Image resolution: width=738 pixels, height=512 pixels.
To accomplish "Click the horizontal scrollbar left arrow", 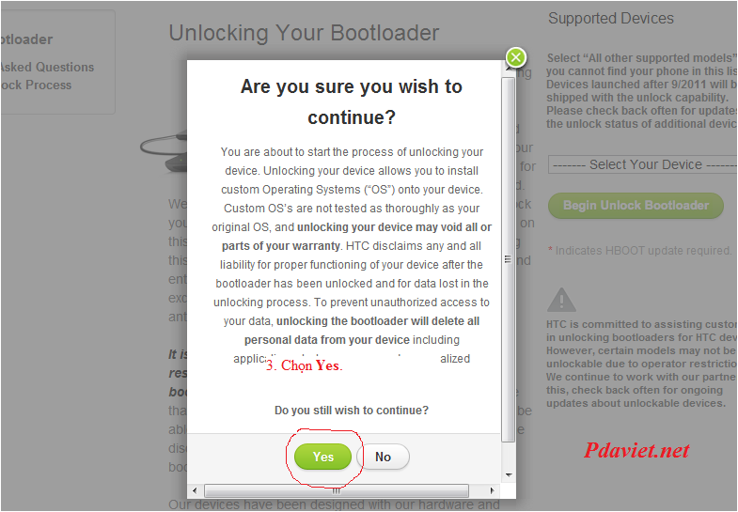I will (x=195, y=490).
